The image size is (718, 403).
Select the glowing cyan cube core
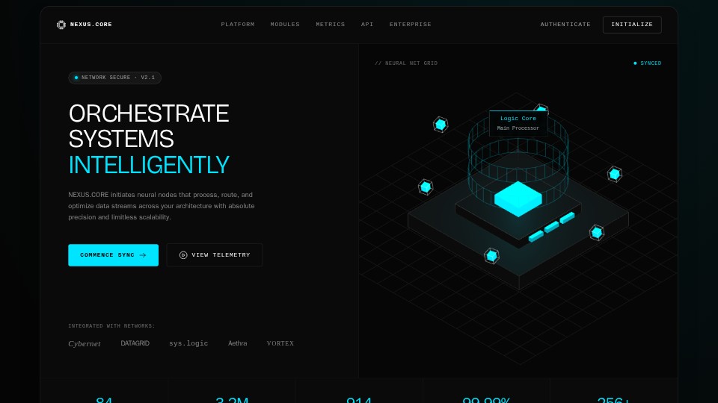(518, 198)
